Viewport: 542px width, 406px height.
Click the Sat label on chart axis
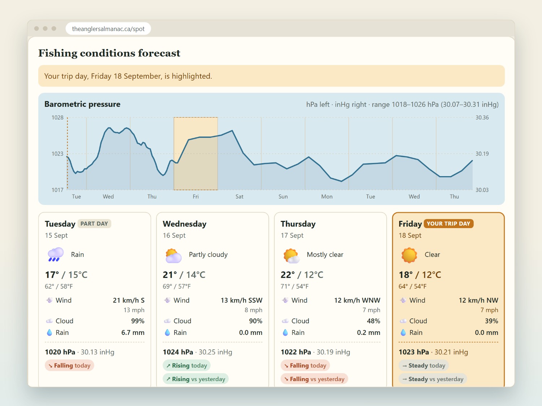click(x=239, y=197)
